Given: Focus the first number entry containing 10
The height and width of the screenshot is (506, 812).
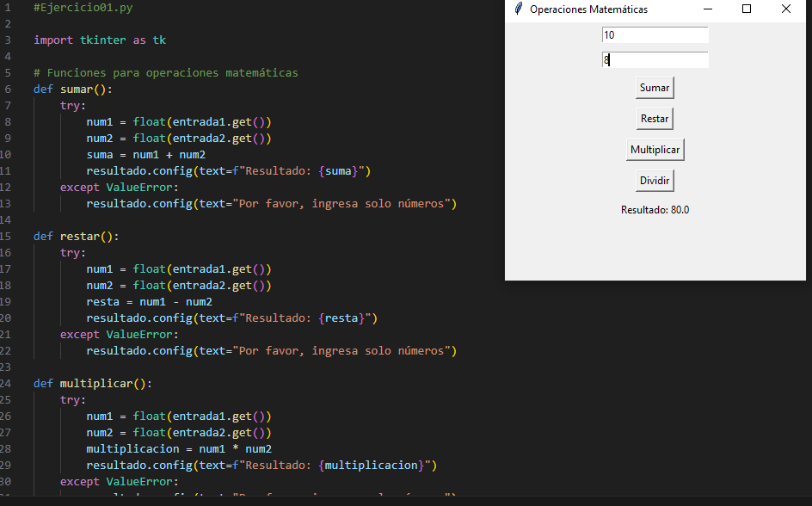Looking at the screenshot, I should pyautogui.click(x=655, y=35).
